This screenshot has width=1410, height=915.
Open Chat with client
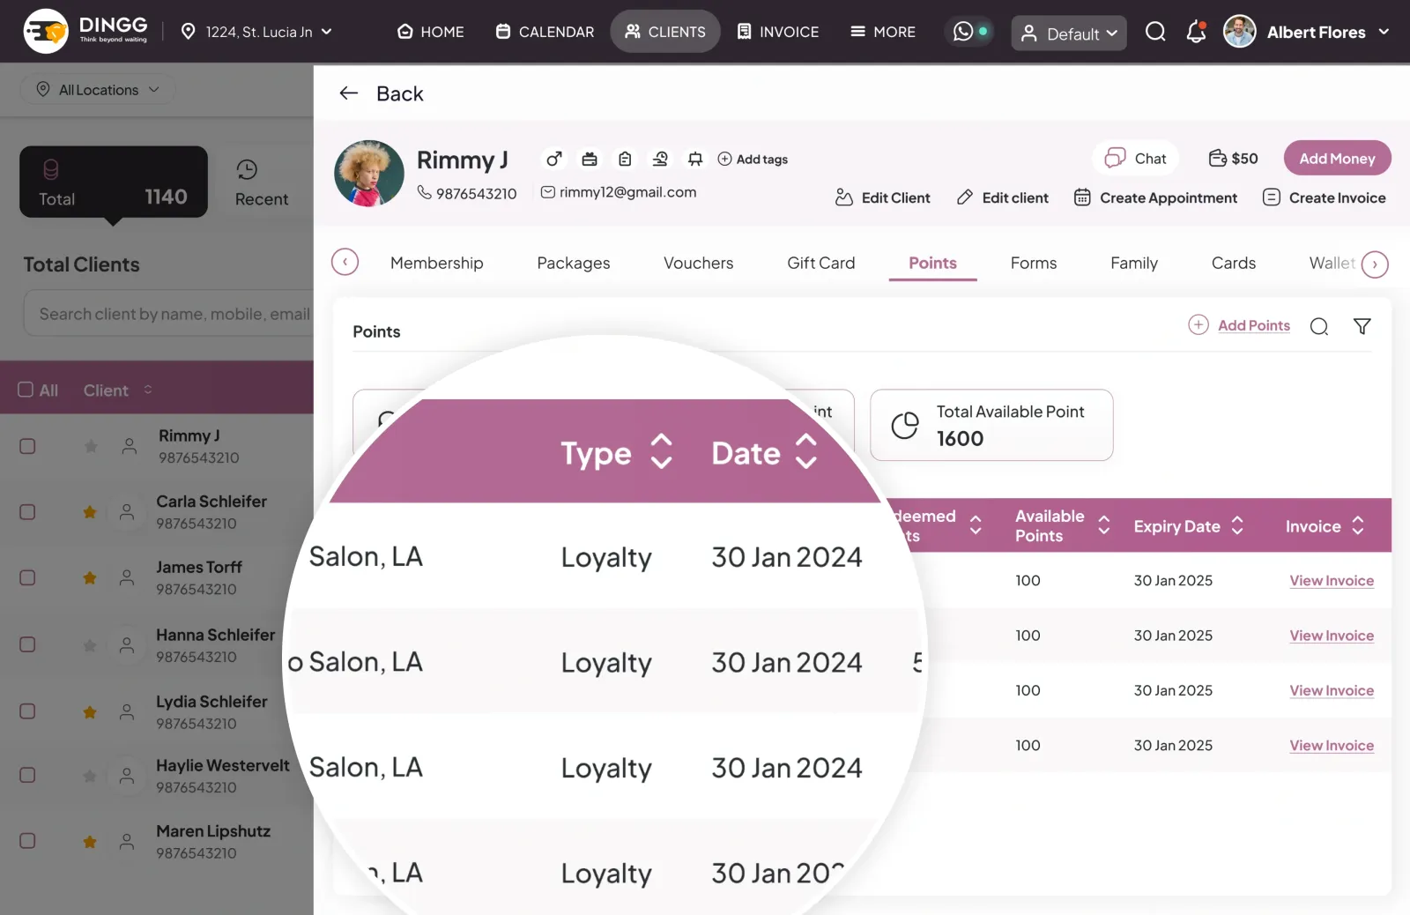point(1136,158)
